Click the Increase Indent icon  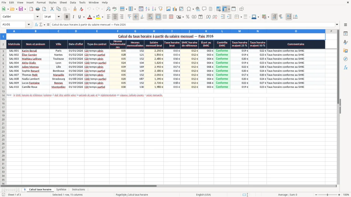223,17
